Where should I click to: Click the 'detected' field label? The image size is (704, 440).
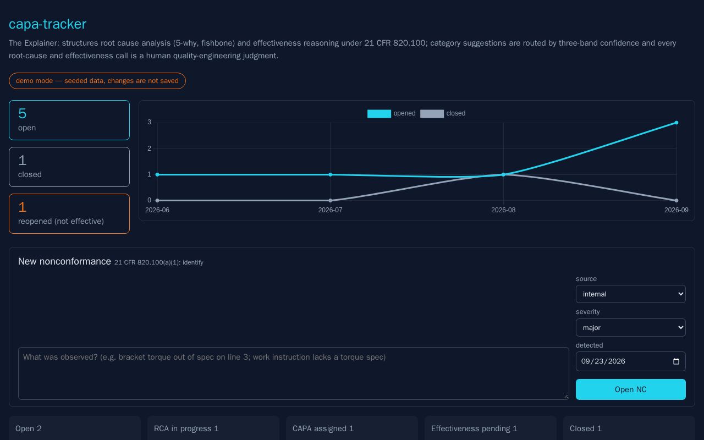pyautogui.click(x=590, y=345)
